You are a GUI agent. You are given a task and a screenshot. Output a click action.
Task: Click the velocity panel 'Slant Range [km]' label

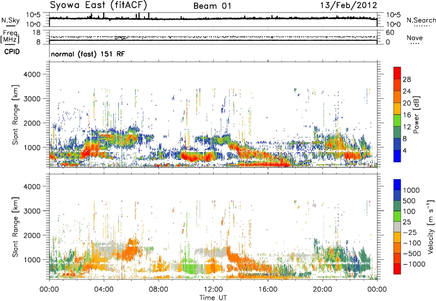click(15, 227)
